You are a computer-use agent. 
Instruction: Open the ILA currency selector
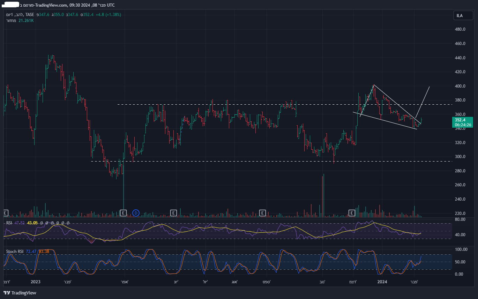460,16
